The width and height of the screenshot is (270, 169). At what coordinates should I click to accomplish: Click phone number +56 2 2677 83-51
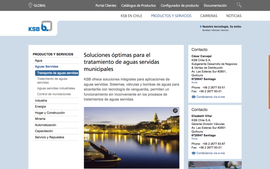(213, 88)
